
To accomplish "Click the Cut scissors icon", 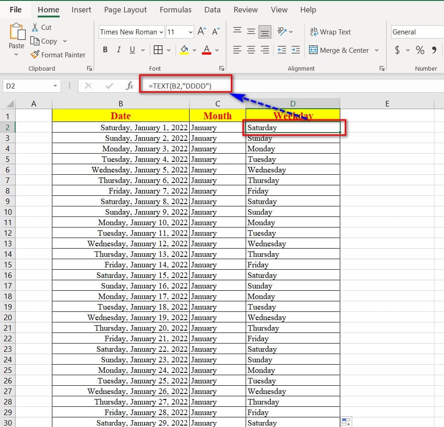I will coord(35,27).
